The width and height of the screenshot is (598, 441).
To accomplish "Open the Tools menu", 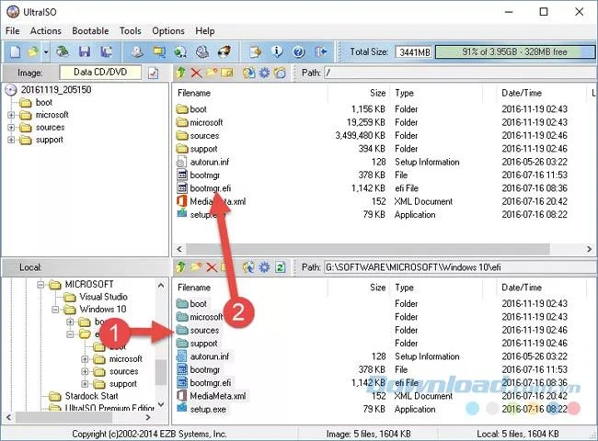I will 131,31.
